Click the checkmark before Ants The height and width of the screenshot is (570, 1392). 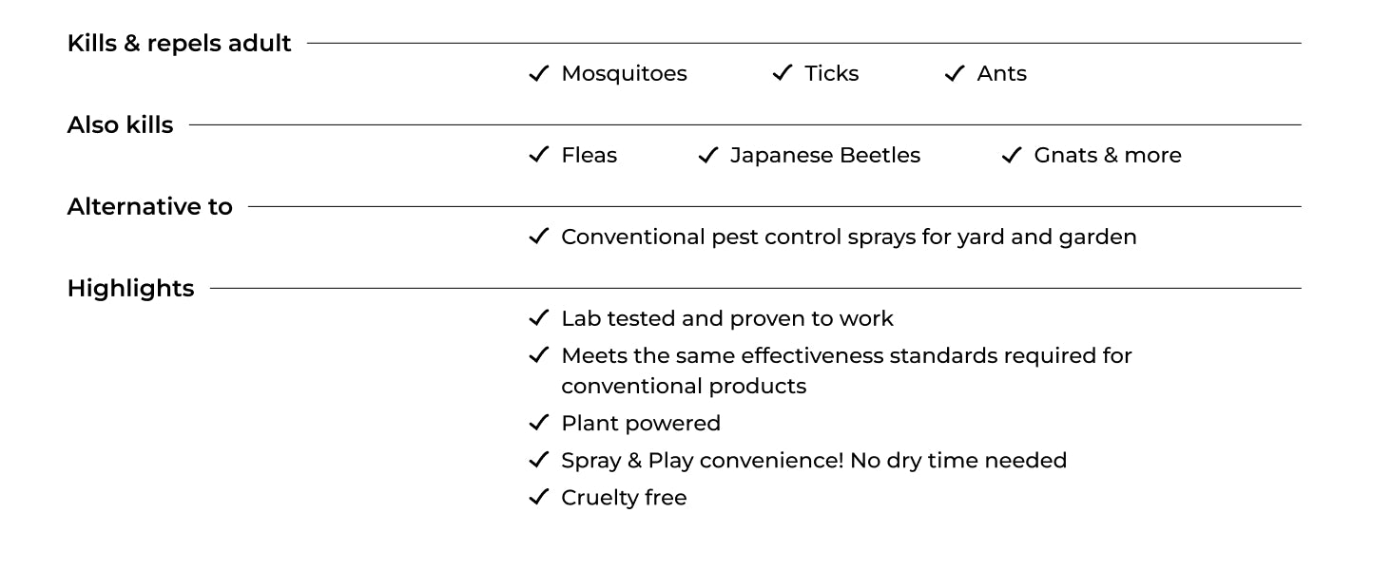(955, 73)
